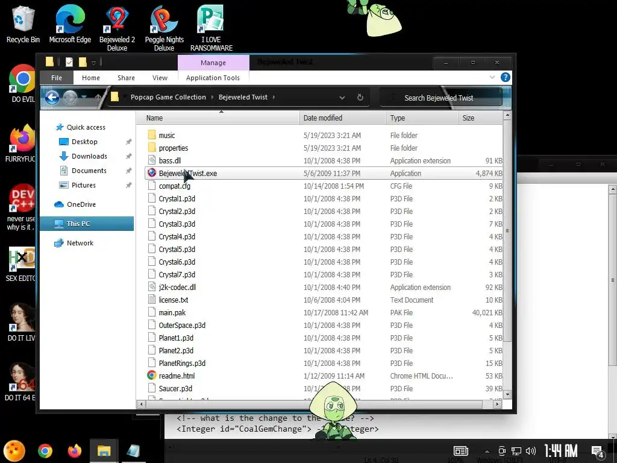Open the I LOVE RANSOMWARE shortcut
Screen dimensions: 617x463
pyautogui.click(x=211, y=28)
